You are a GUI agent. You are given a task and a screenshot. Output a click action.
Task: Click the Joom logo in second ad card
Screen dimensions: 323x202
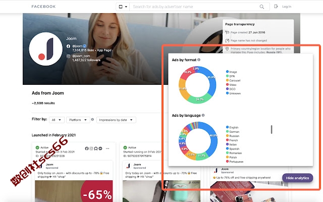[x=129, y=166]
